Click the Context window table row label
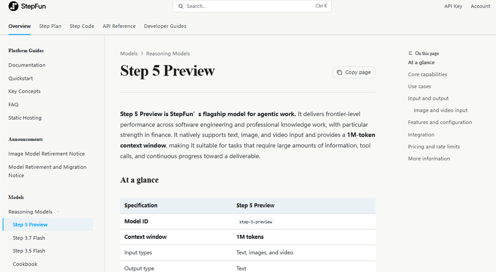This screenshot has height=272, width=496. pos(145,237)
